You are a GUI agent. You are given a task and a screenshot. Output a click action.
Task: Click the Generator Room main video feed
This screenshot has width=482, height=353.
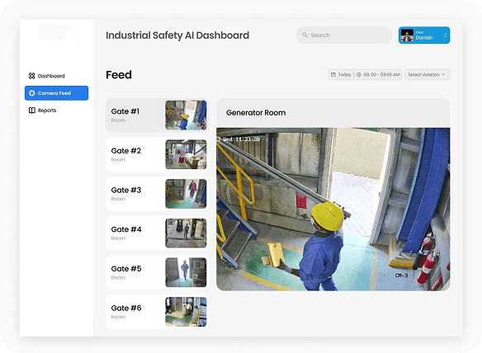[x=333, y=209]
